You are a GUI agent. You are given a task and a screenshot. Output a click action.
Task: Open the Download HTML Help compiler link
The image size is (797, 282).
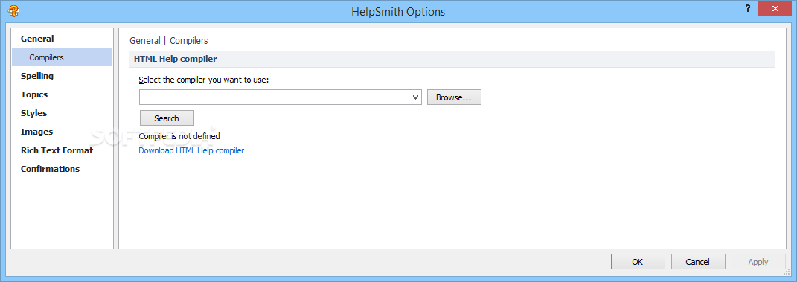(191, 150)
